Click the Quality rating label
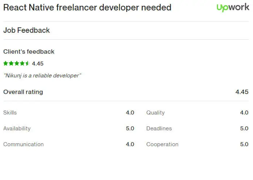This screenshot has height=180, width=253. (x=155, y=113)
